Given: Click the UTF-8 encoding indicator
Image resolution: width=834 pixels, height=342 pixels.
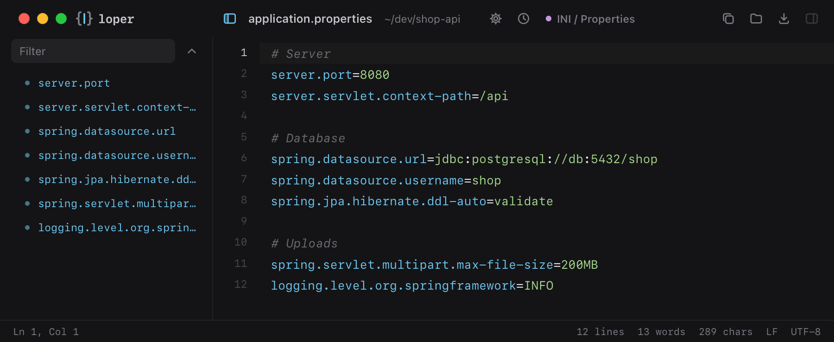Looking at the screenshot, I should point(806,332).
